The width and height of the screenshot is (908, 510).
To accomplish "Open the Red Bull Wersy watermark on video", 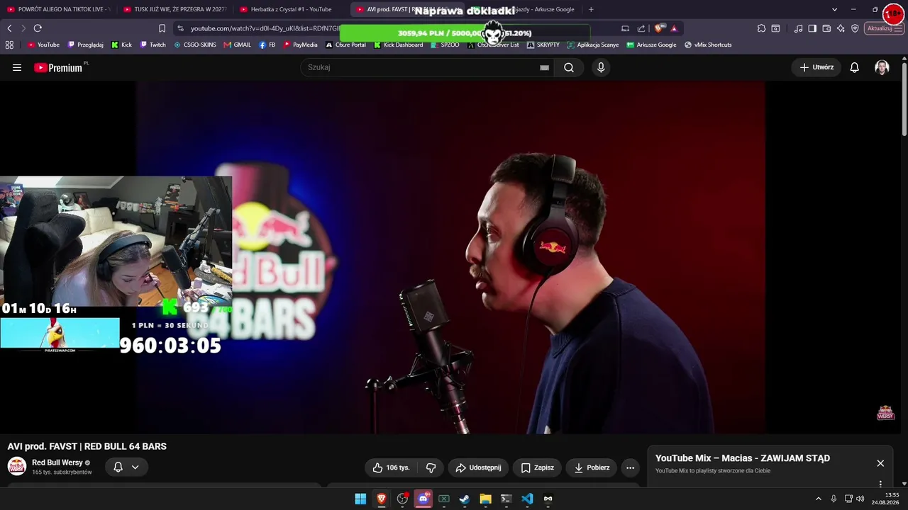I will [885, 413].
